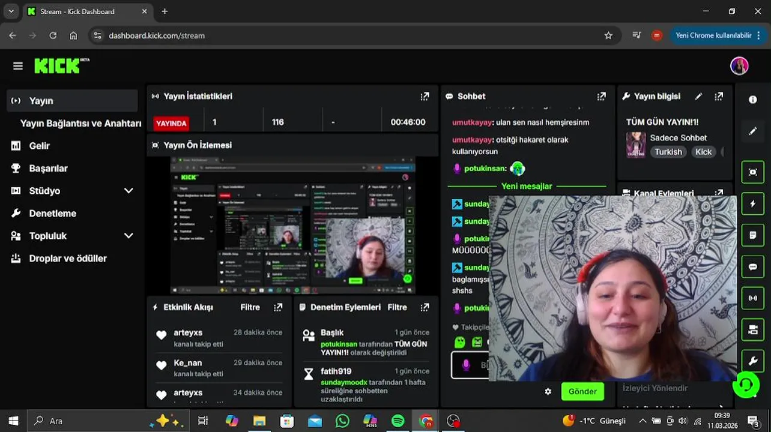Go to Chrome home page

[x=73, y=35]
